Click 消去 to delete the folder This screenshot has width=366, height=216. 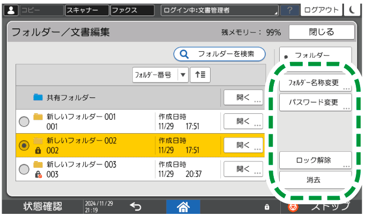316,180
